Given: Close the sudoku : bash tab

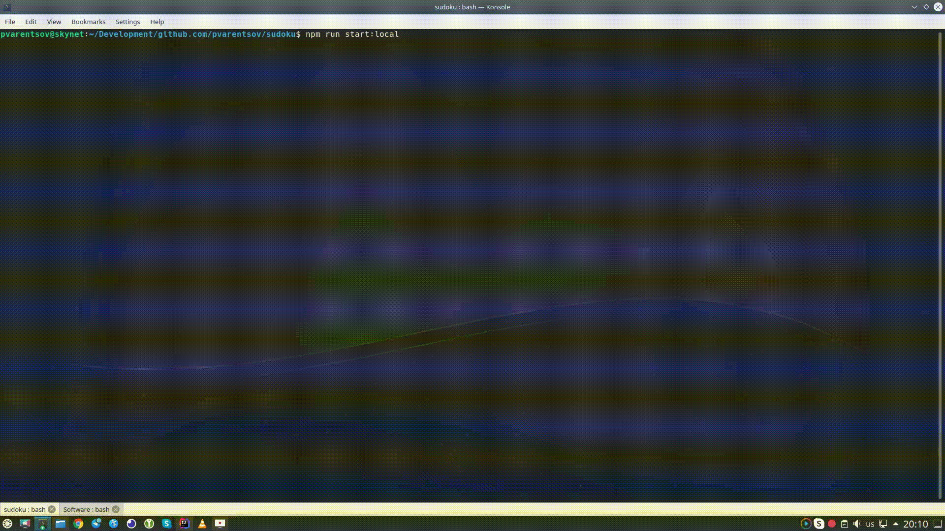Looking at the screenshot, I should [x=52, y=509].
